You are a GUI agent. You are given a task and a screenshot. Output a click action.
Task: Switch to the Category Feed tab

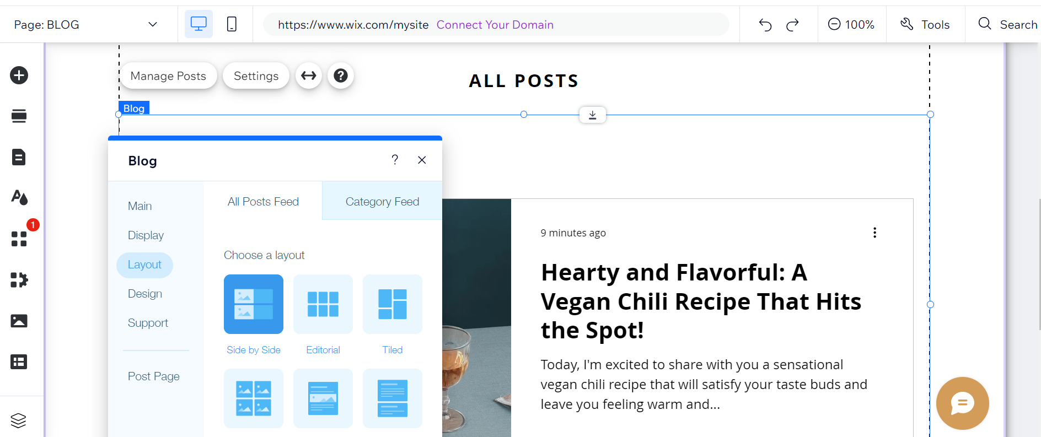[382, 202]
